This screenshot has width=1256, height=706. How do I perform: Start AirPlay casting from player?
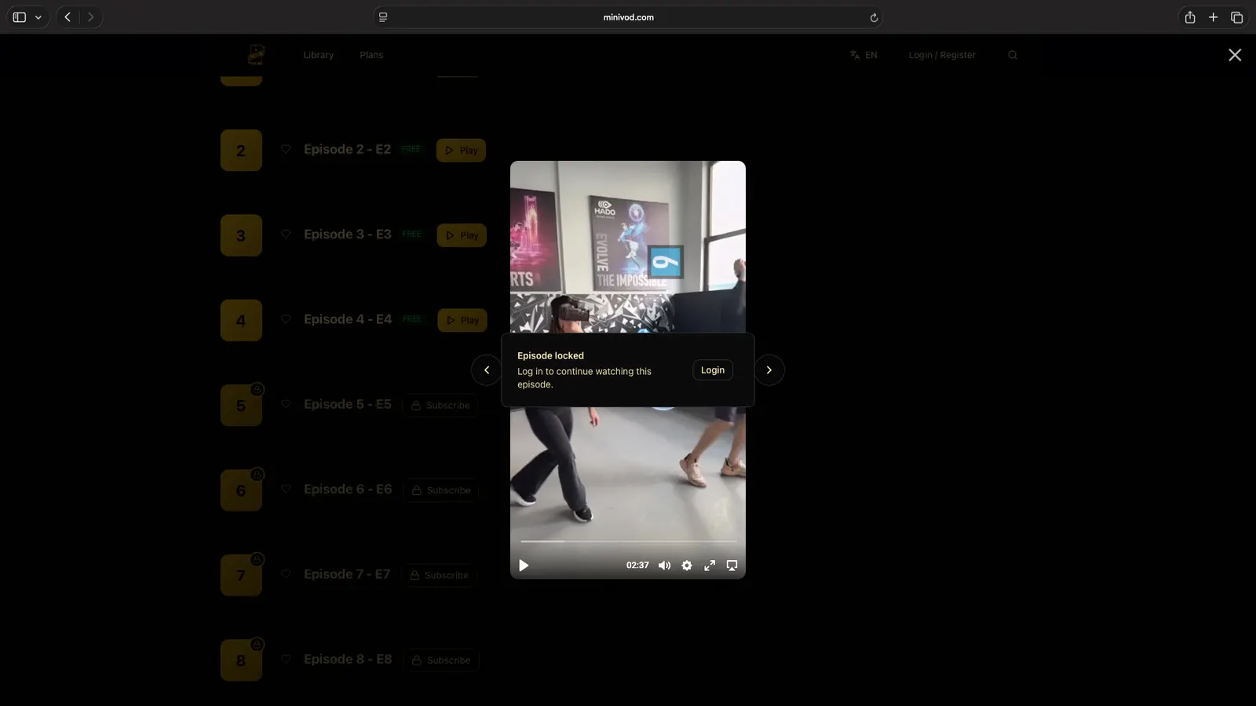(x=732, y=566)
